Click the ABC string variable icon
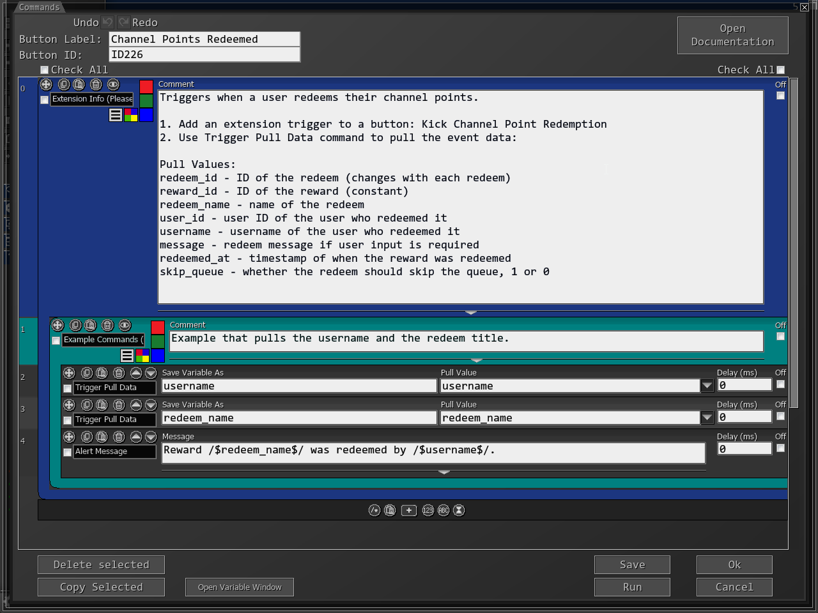818x613 pixels. click(444, 510)
